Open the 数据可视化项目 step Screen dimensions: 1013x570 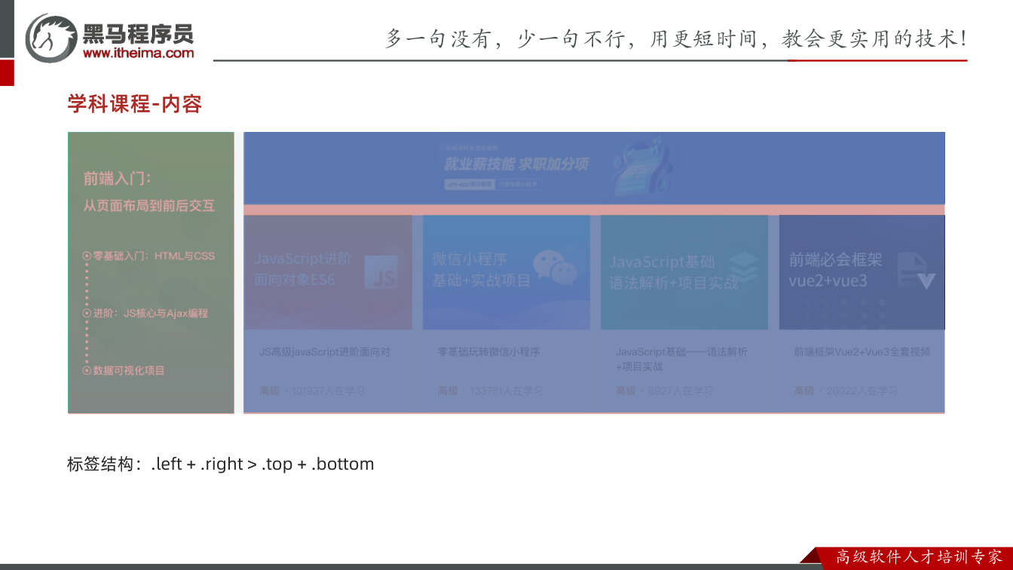tap(129, 371)
